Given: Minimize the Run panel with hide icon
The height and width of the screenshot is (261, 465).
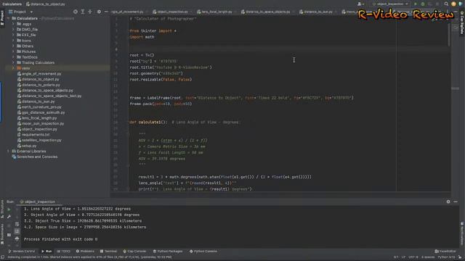Looking at the screenshot, I should pyautogui.click(x=456, y=202).
